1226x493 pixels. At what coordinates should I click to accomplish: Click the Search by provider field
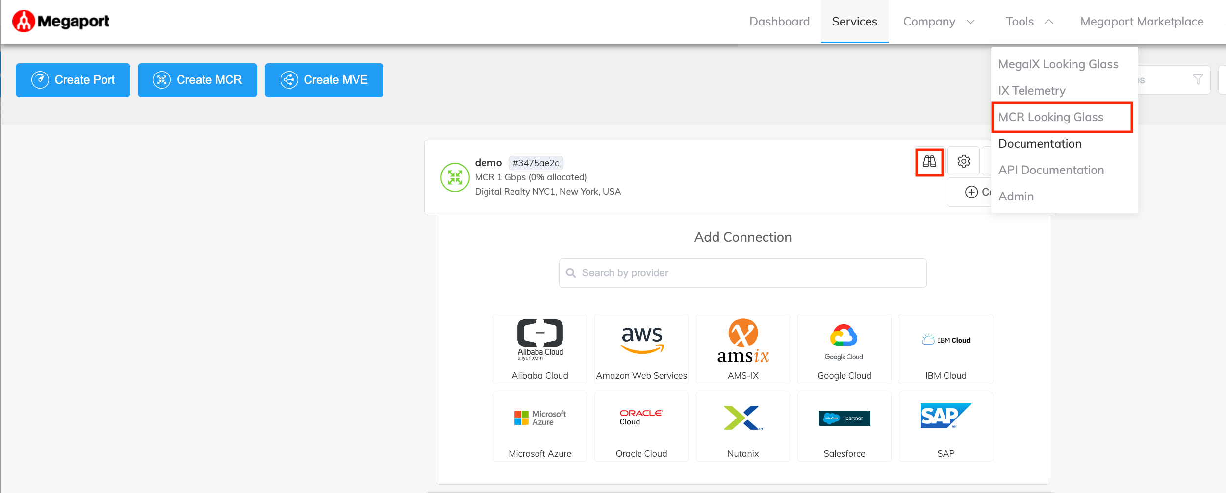point(742,273)
